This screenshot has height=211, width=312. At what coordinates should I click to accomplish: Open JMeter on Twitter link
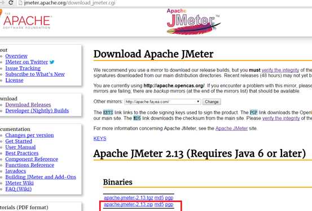tap(27, 62)
